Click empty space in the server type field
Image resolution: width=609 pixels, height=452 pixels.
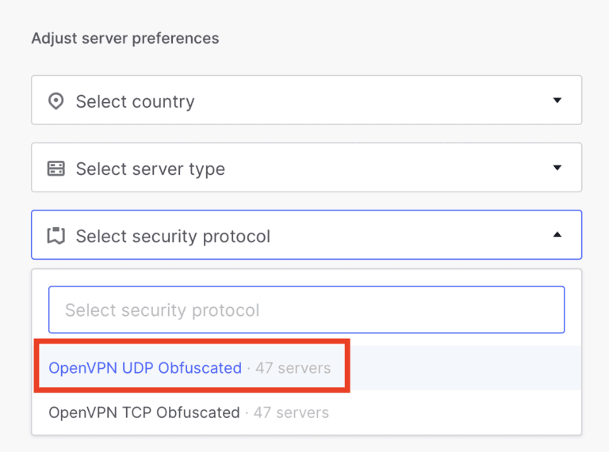click(381, 169)
